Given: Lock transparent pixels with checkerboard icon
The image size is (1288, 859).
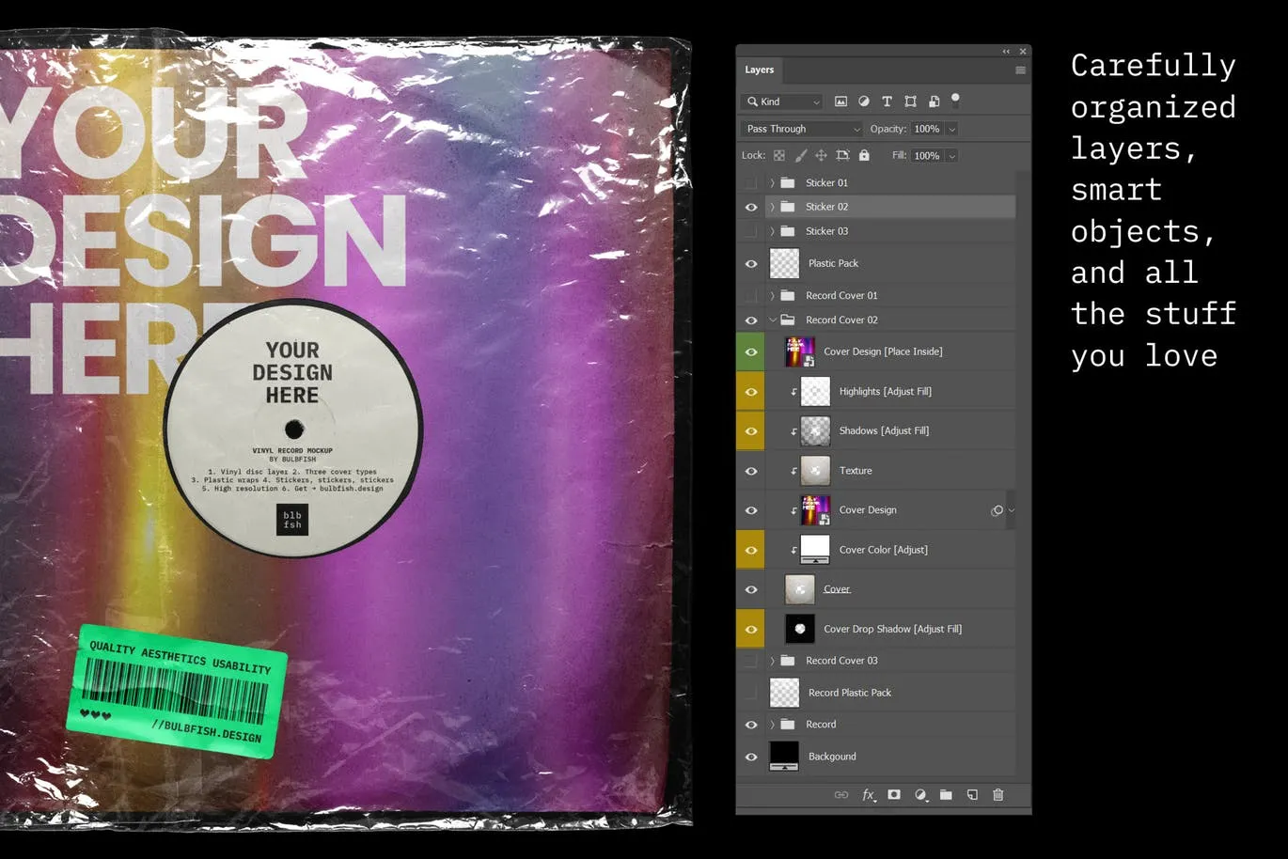Looking at the screenshot, I should pos(778,155).
